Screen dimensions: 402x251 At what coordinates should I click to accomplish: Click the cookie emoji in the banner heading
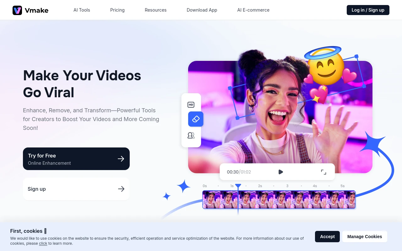coord(45,231)
